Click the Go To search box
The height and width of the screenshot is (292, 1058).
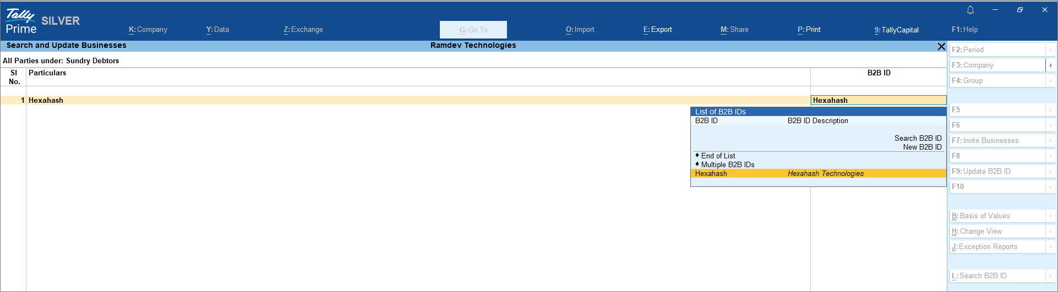[473, 30]
